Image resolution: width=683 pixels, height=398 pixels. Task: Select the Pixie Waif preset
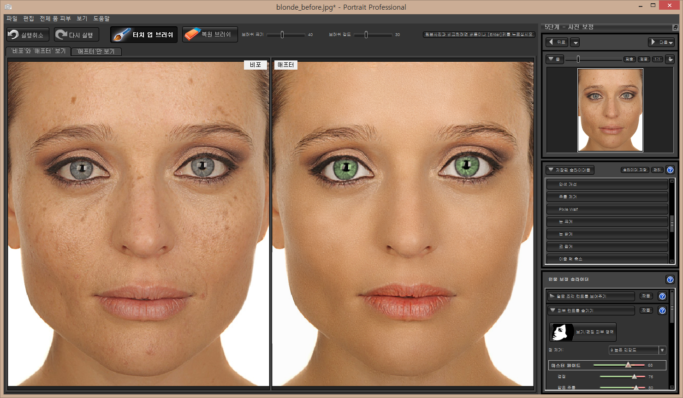607,209
